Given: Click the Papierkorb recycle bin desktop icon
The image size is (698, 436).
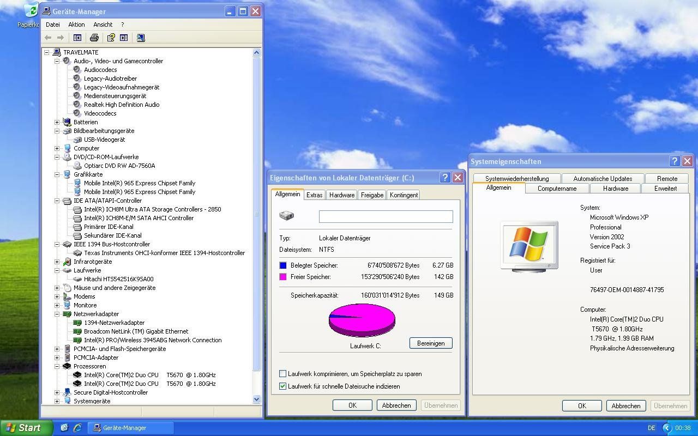Looking at the screenshot, I should [31, 11].
